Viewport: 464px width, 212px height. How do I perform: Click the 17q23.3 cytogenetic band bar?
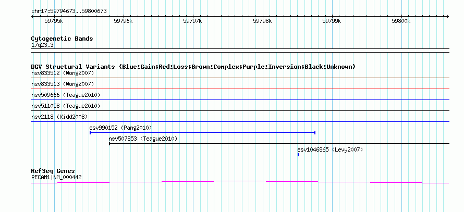click(x=240, y=51)
